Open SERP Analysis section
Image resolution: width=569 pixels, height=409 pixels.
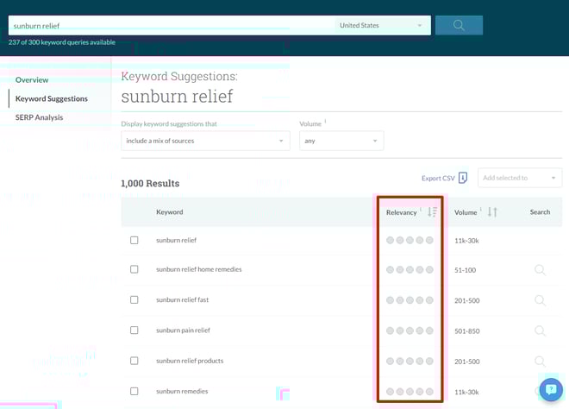point(39,117)
